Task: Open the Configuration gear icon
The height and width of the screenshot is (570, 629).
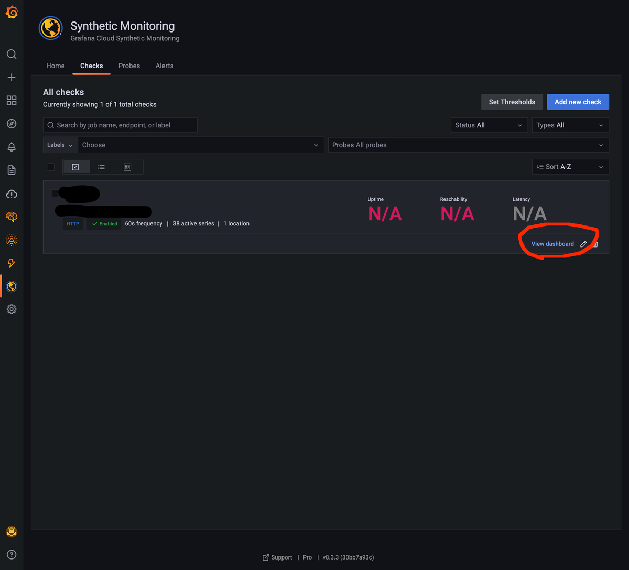Action: (12, 309)
